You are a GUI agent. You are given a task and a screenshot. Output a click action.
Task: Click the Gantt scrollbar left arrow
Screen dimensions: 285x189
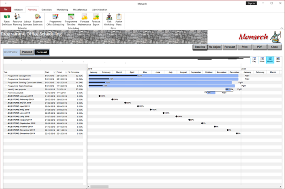click(89, 187)
